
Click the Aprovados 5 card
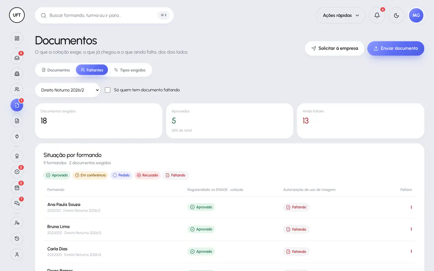pos(230,121)
